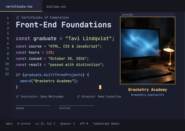Click the graduate name "Tavi Lindqvist" string
Screen dimensions: 185x131
[x=88, y=39]
